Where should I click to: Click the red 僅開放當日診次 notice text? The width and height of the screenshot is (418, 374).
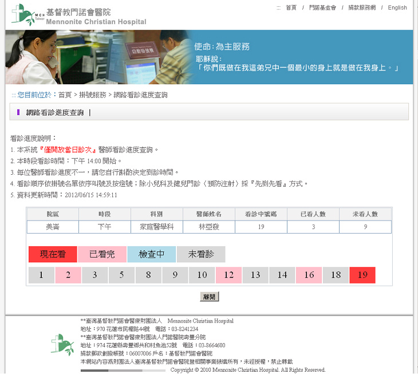pos(68,150)
